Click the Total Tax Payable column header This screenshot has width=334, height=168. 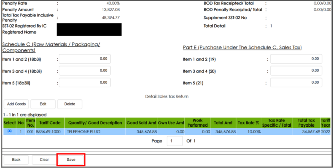(305, 123)
